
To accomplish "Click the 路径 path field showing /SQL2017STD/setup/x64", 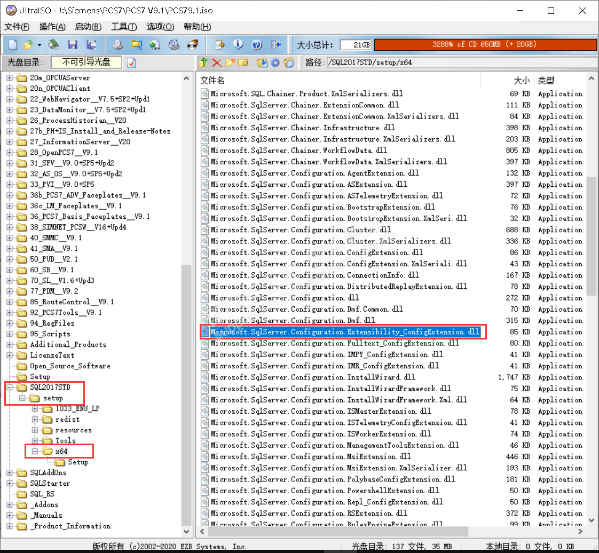I will (461, 62).
